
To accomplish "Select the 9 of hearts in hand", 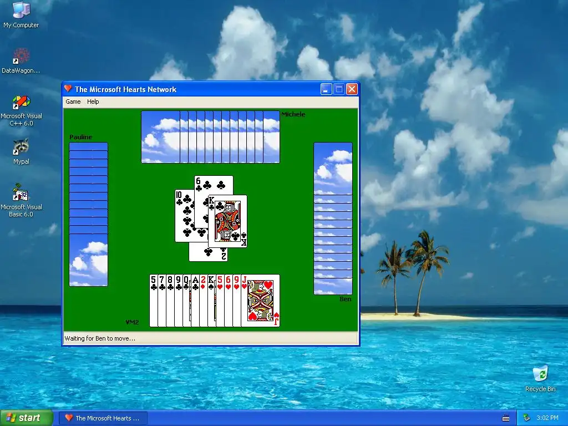I will [237, 301].
